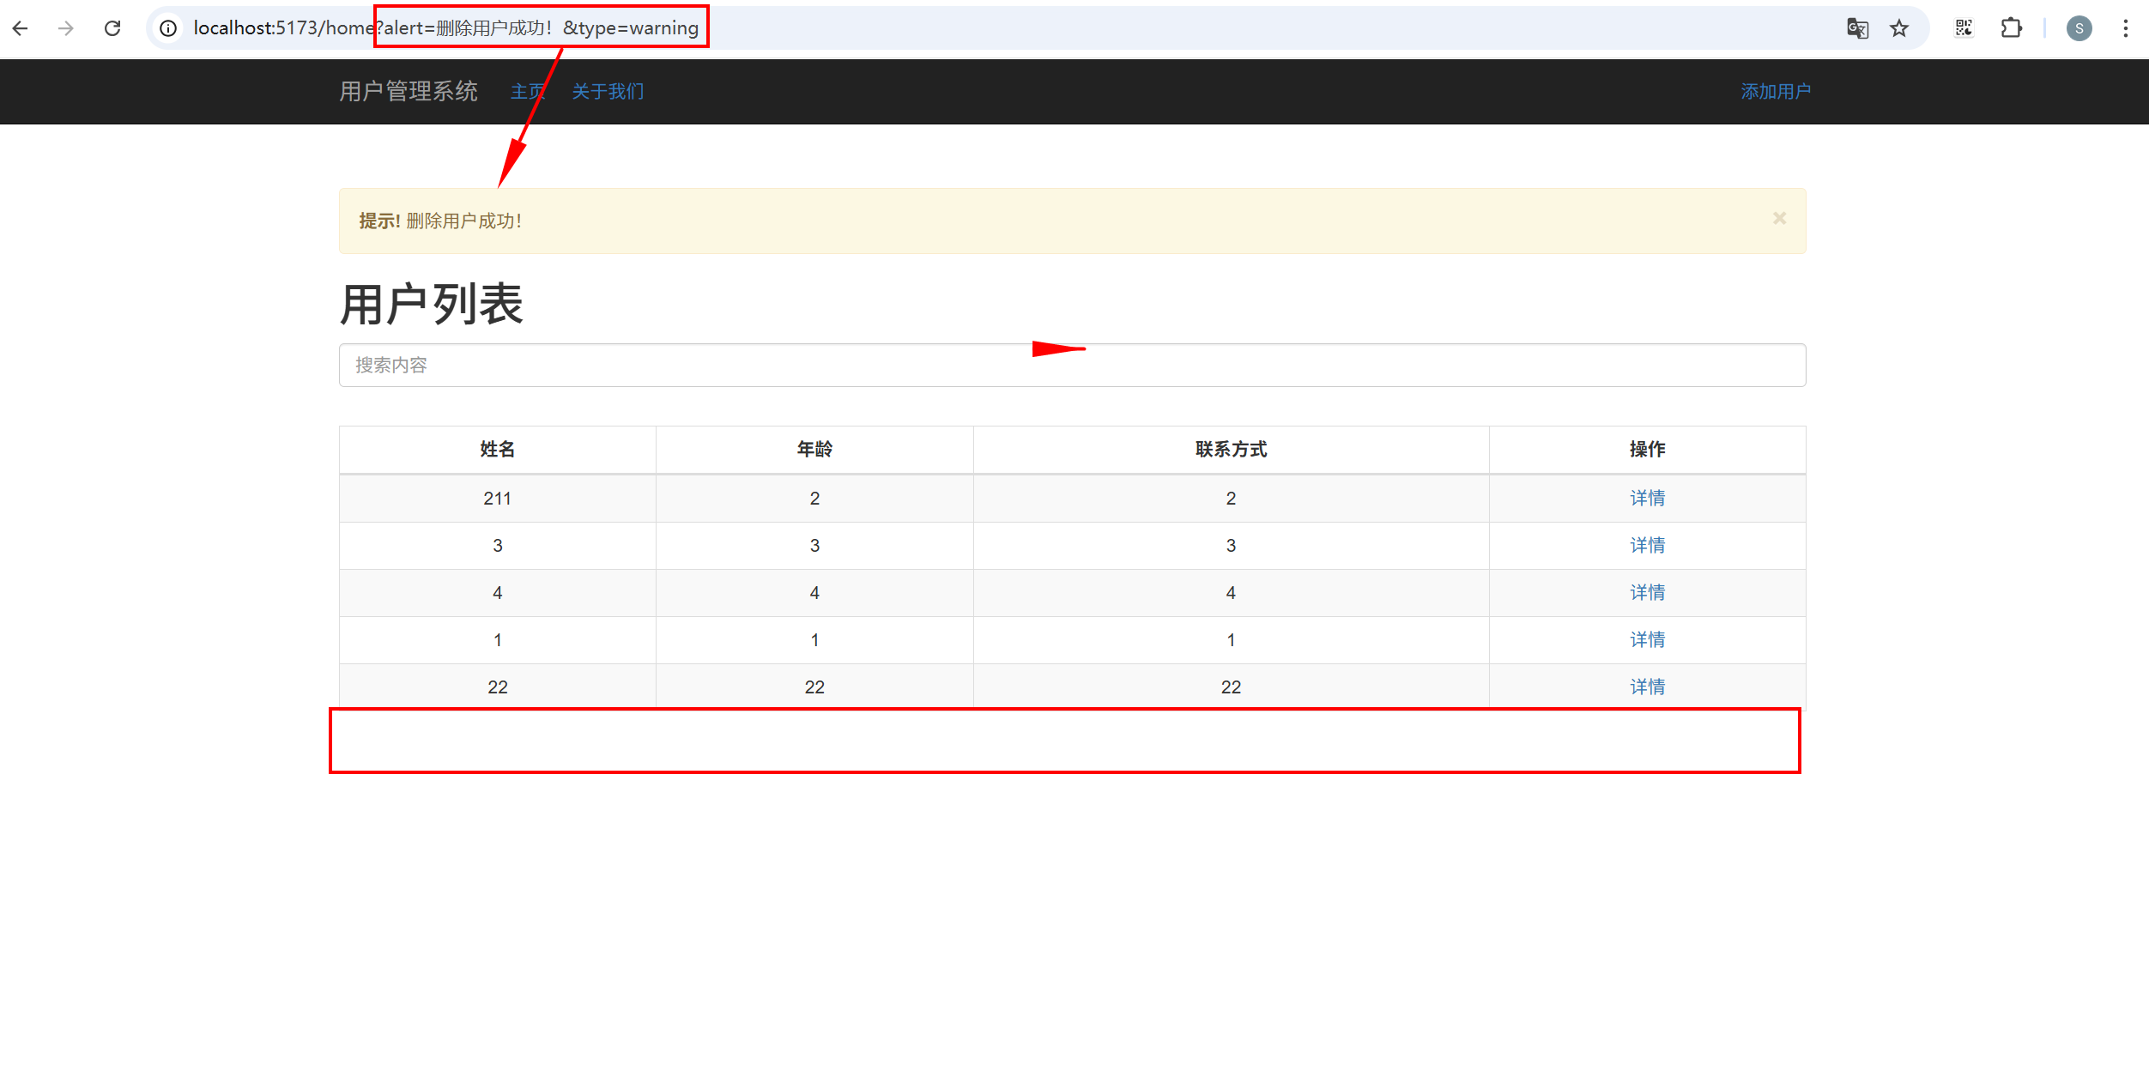This screenshot has height=1083, width=2149.
Task: Bookmark this page with the star icon
Action: point(1899,28)
